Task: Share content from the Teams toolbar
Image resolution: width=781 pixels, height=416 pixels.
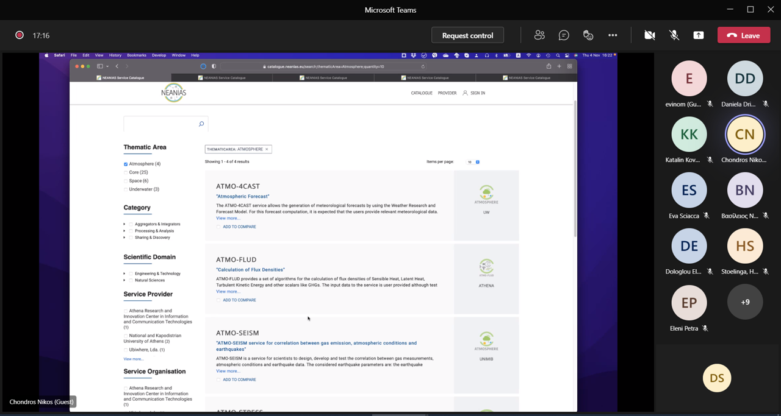Action: 699,35
